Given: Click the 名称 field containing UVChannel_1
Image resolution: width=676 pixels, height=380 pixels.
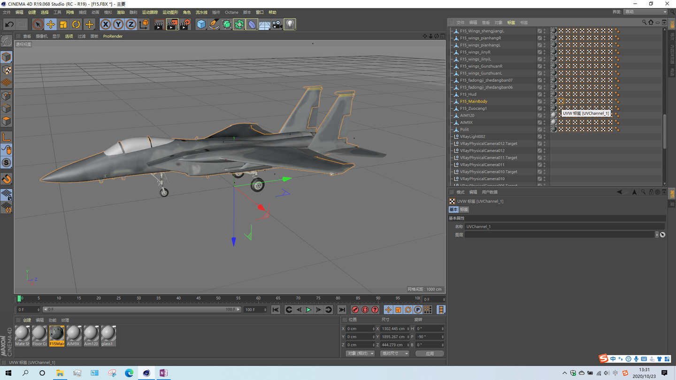Looking at the screenshot, I should pos(565,227).
